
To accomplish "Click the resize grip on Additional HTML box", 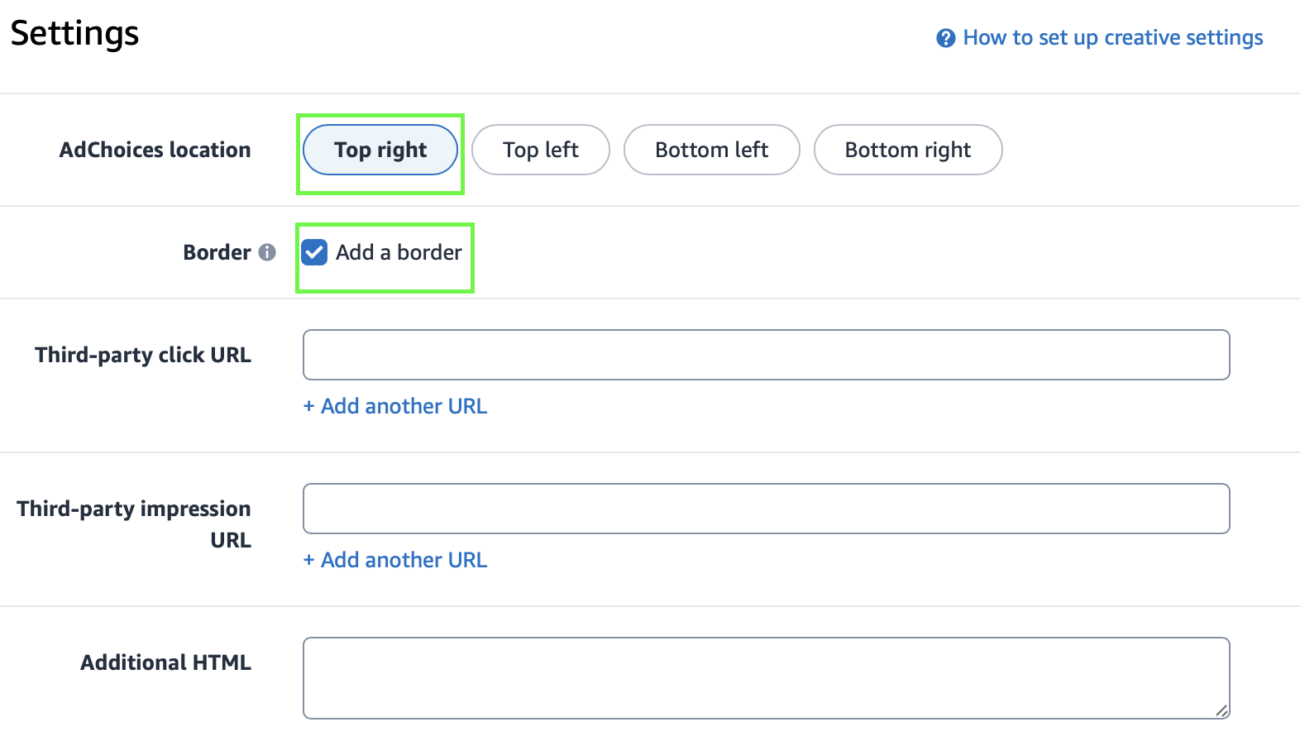I will tap(1221, 710).
